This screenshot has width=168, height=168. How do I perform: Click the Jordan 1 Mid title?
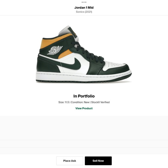click(84, 8)
